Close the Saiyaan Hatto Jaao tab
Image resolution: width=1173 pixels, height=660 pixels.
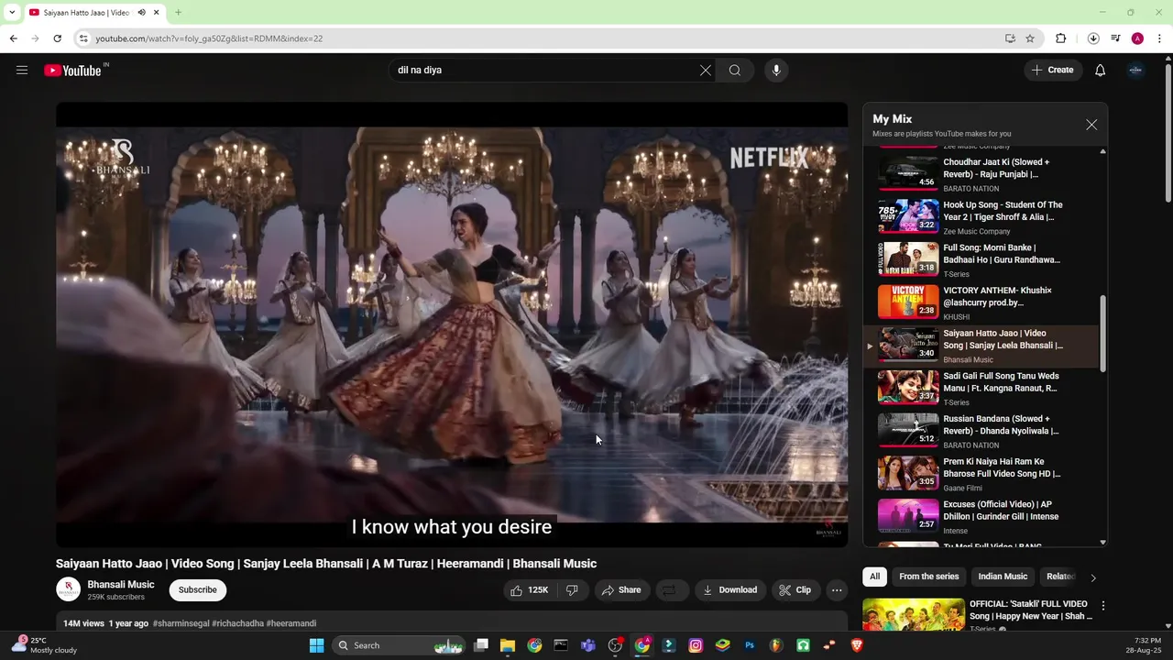click(x=157, y=13)
